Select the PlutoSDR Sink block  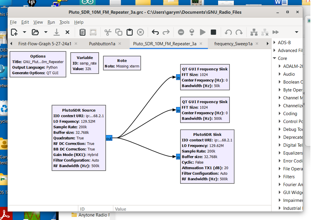[x=207, y=157]
